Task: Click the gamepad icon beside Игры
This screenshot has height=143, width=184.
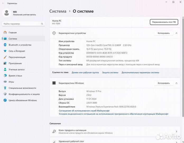Action: click(x=5, y=82)
